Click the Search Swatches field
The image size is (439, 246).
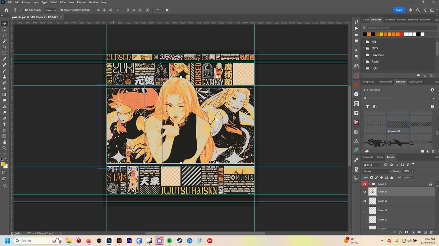click(402, 28)
